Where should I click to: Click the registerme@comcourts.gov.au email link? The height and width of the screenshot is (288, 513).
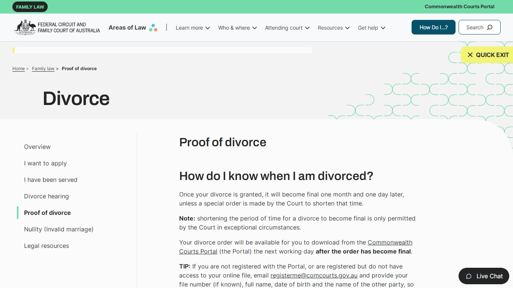click(314, 276)
